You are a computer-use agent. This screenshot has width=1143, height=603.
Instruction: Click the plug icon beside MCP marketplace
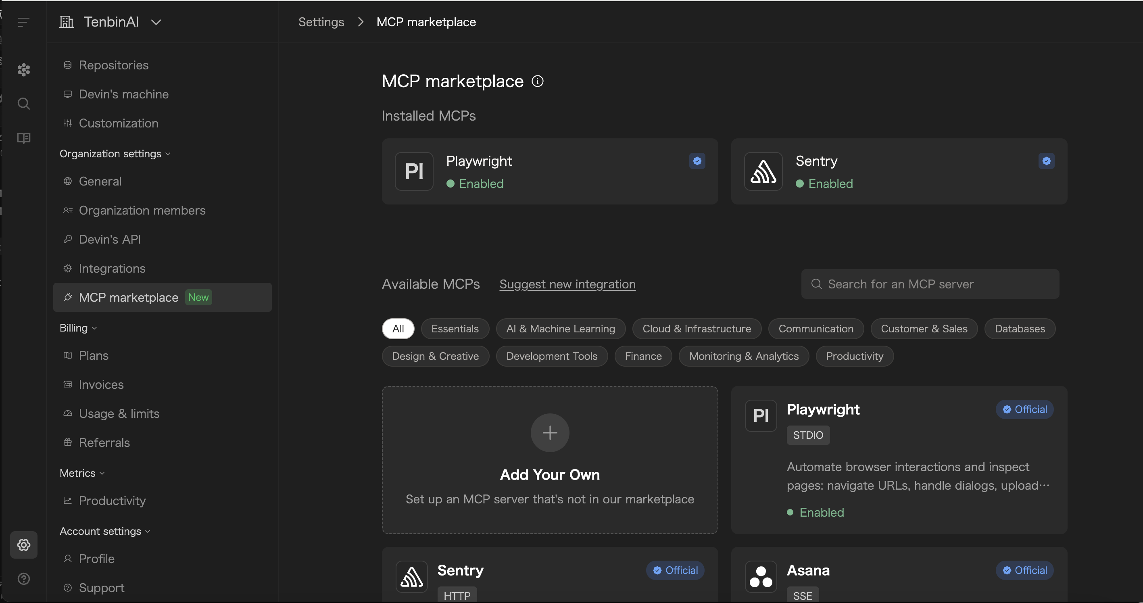67,297
